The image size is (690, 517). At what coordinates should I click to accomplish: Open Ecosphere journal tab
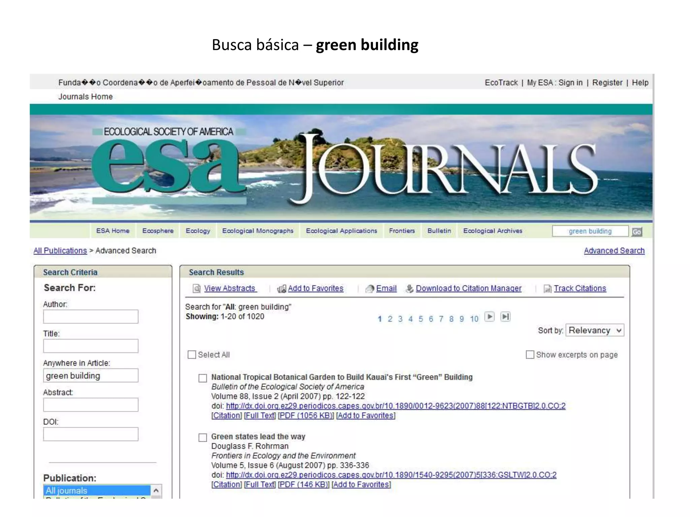pyautogui.click(x=158, y=231)
